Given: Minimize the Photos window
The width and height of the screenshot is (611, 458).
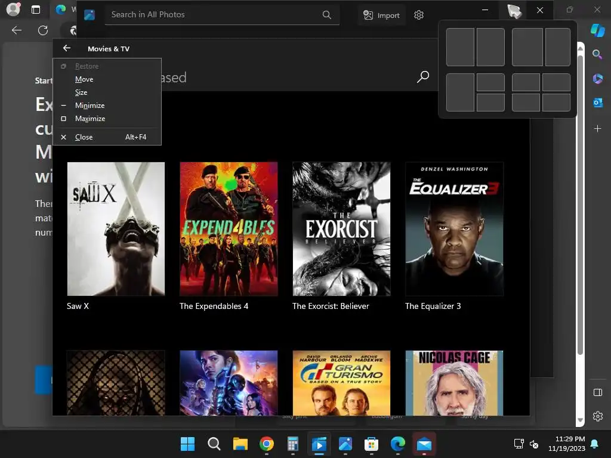Looking at the screenshot, I should [x=485, y=10].
